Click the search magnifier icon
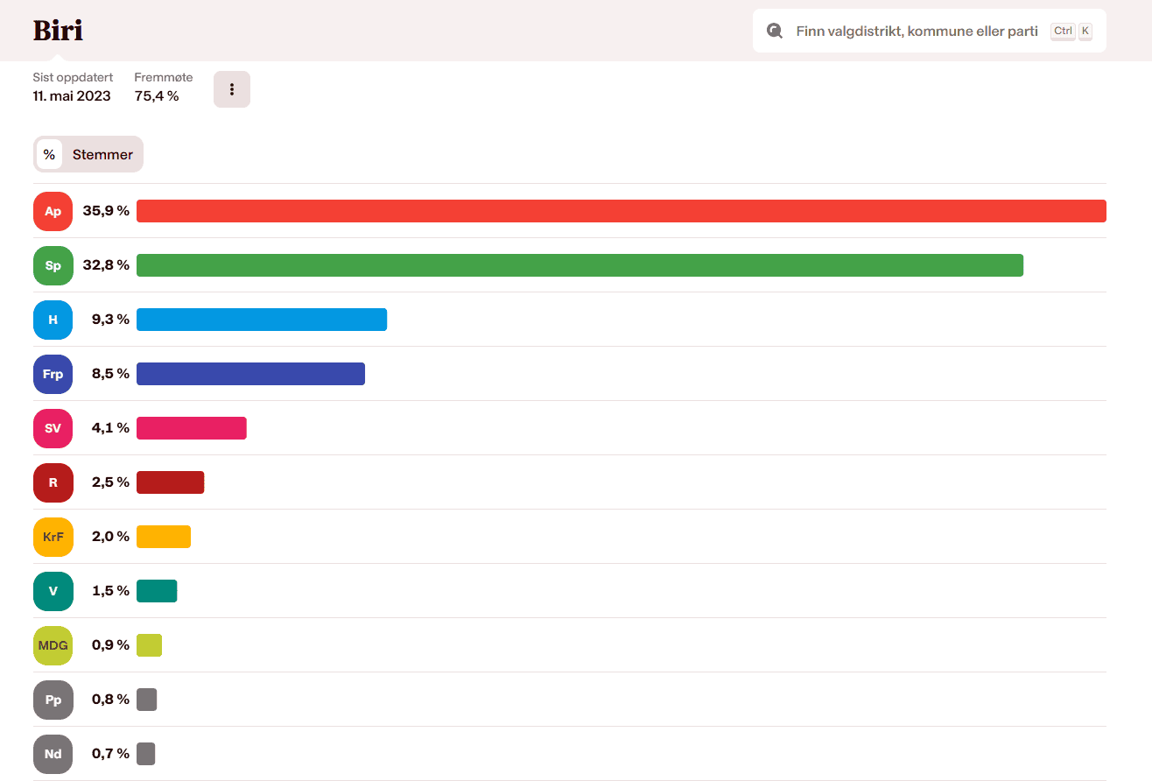The width and height of the screenshot is (1152, 781). pyautogui.click(x=774, y=32)
